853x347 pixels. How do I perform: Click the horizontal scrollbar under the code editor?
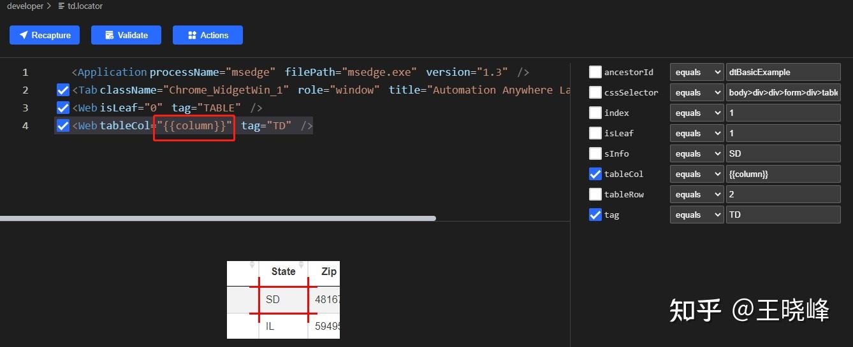pos(217,218)
